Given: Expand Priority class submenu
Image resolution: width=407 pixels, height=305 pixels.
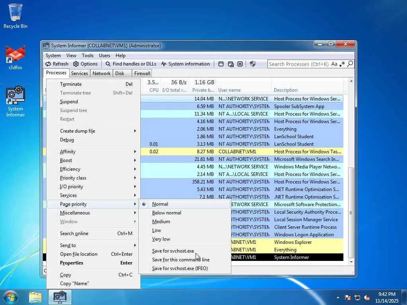Looking at the screenshot, I should click(93, 178).
